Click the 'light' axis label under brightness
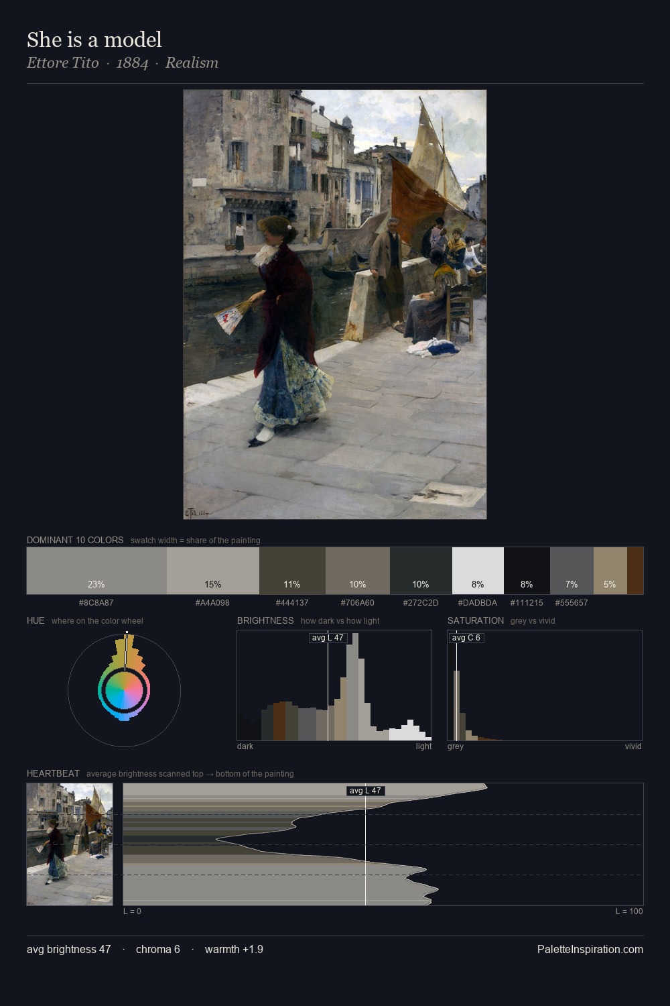The height and width of the screenshot is (1006, 670). [x=423, y=746]
